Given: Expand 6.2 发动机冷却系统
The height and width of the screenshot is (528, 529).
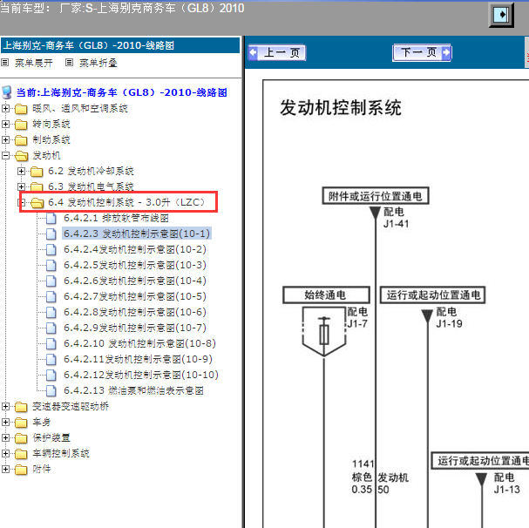Looking at the screenshot, I should tap(21, 171).
